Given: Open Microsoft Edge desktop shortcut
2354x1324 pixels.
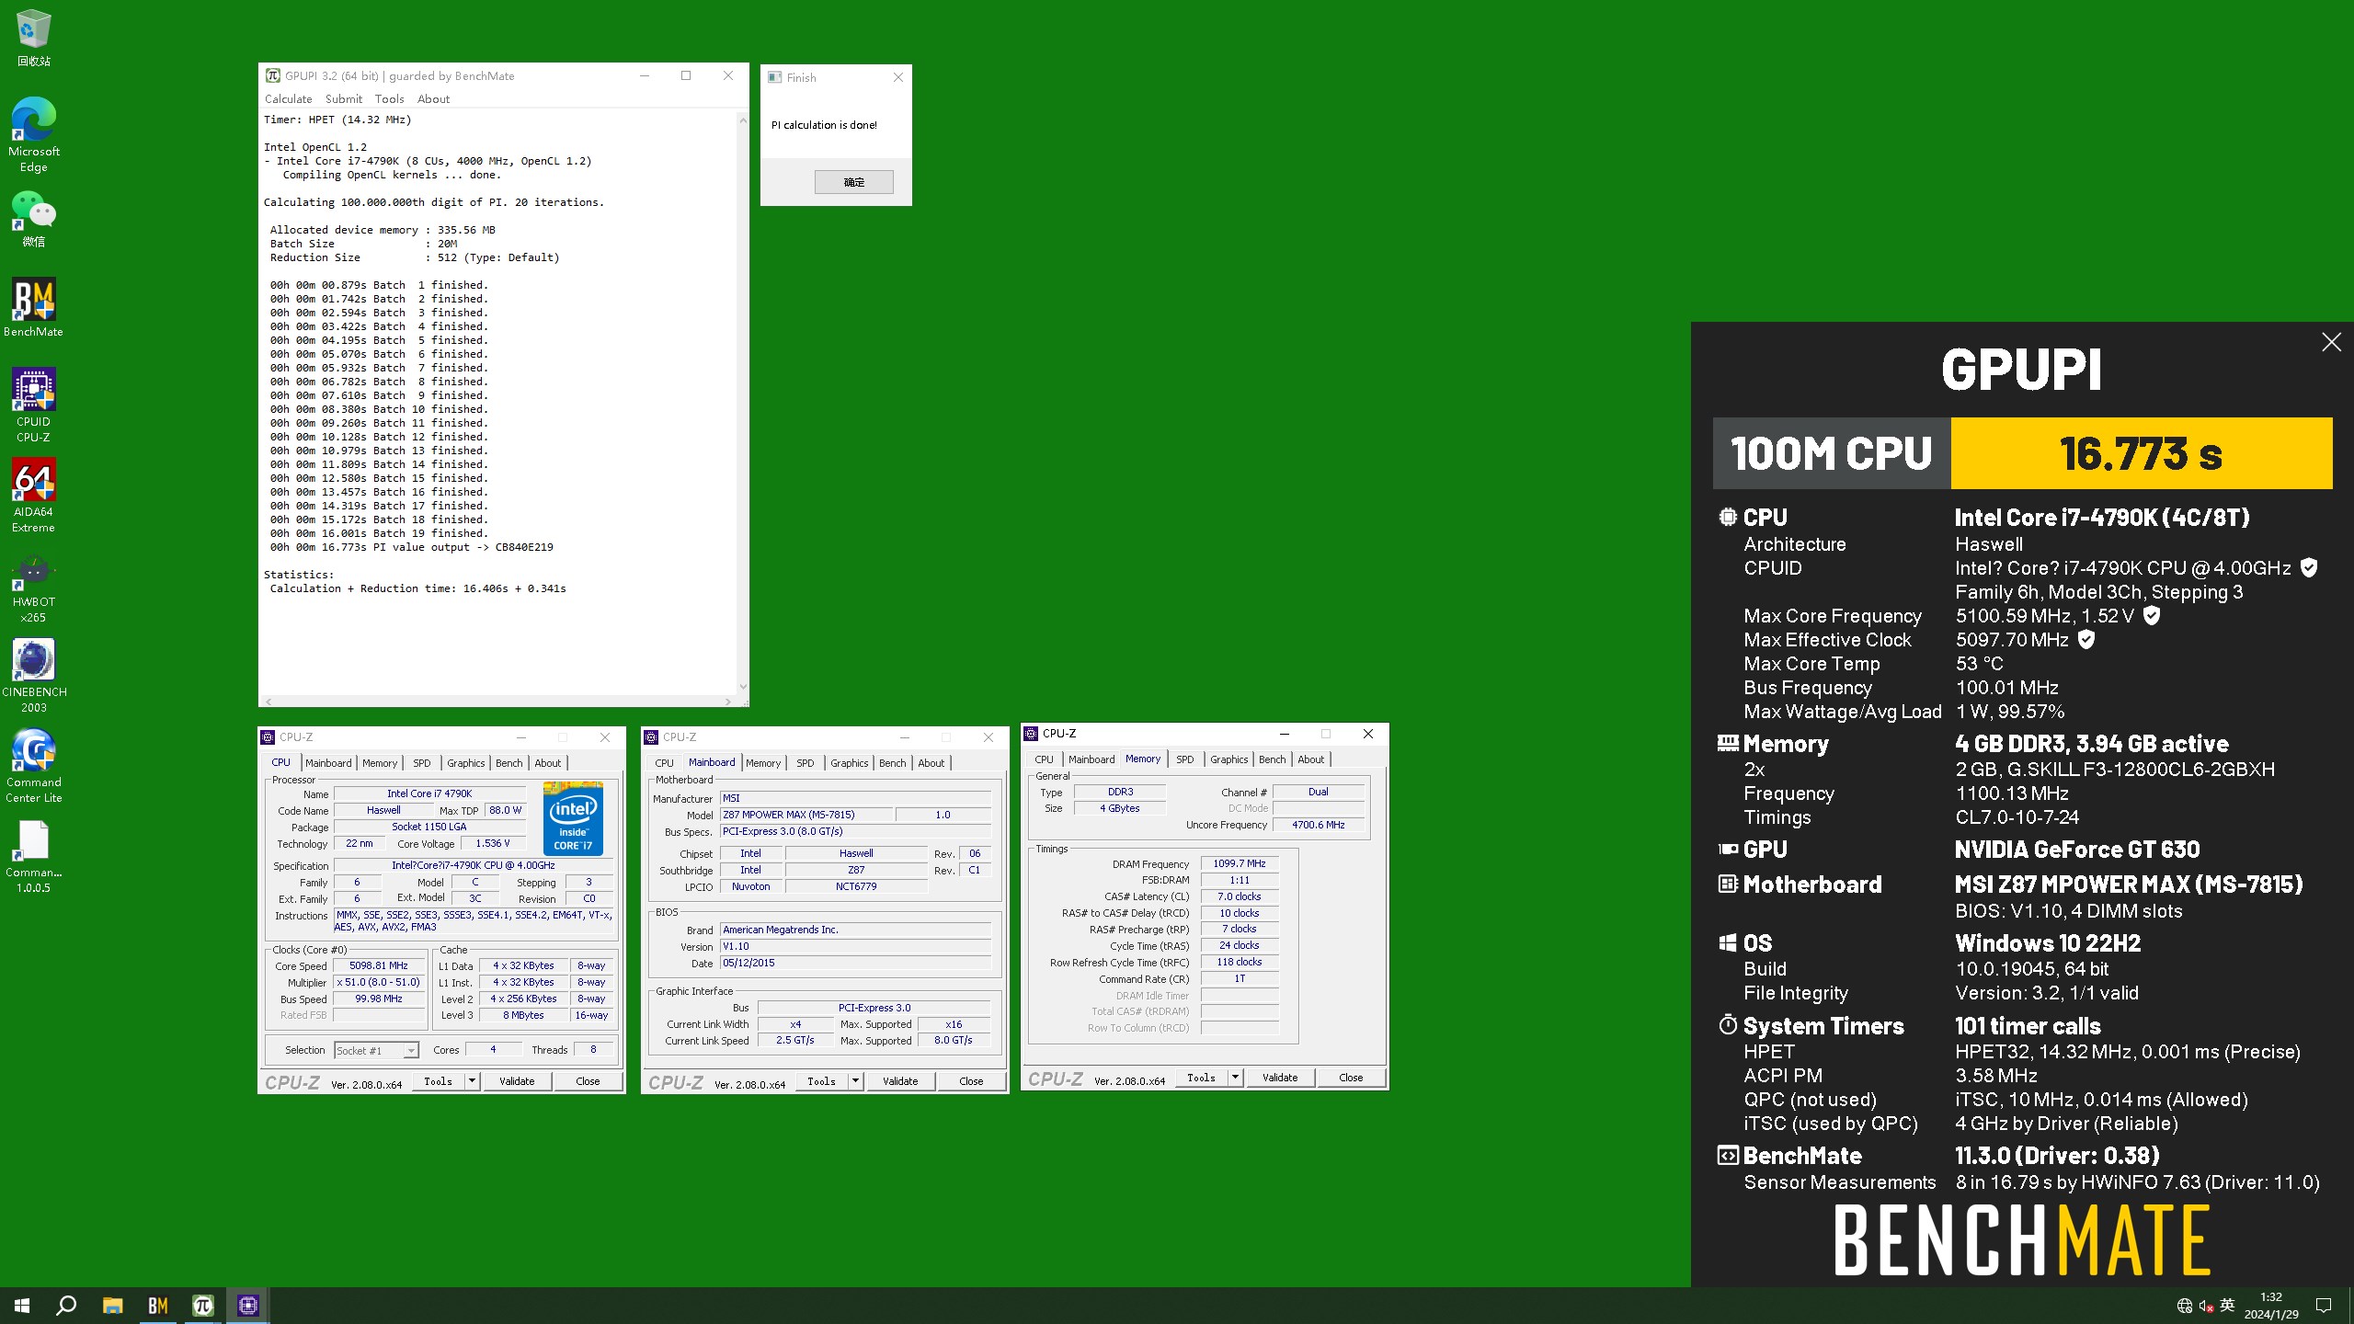Looking at the screenshot, I should pos(34,134).
